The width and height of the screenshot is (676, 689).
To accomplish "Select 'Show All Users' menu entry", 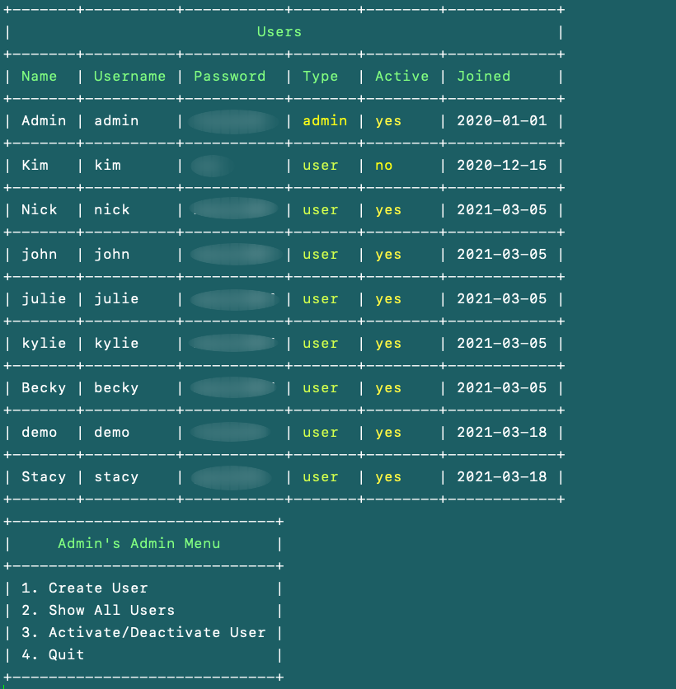I will 111,611.
